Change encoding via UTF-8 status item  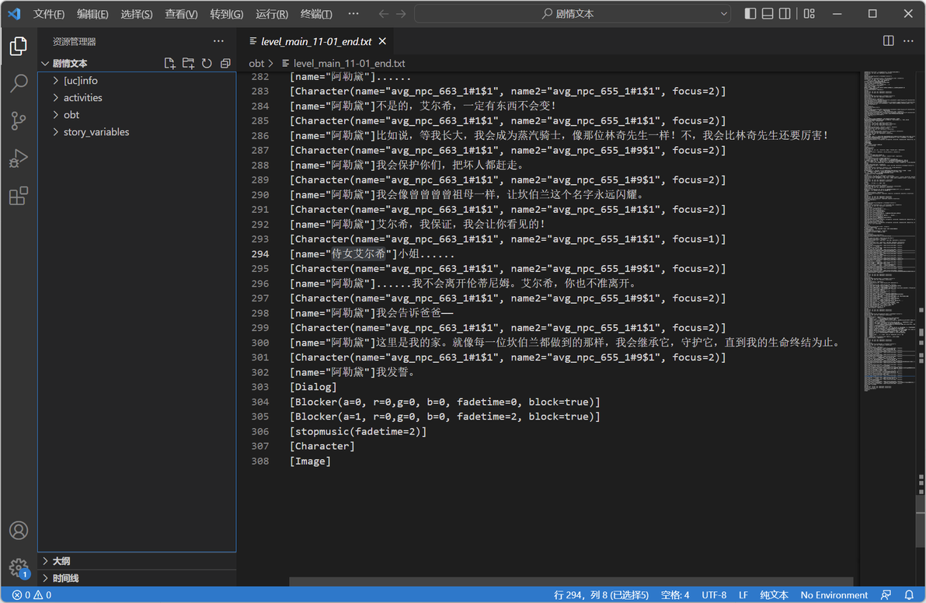pyautogui.click(x=714, y=594)
